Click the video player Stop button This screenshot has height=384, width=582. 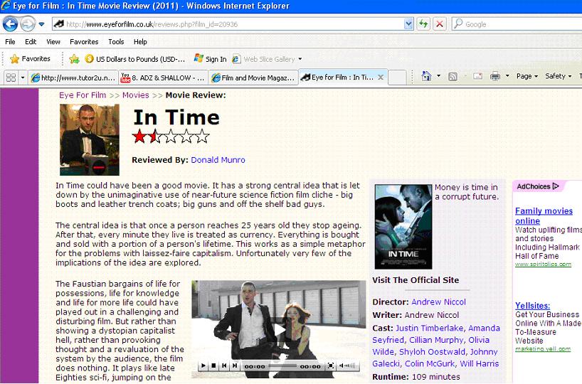pos(213,366)
